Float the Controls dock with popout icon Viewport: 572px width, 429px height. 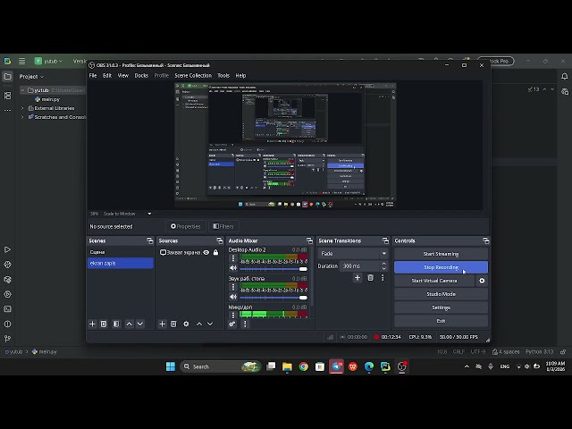click(x=486, y=240)
